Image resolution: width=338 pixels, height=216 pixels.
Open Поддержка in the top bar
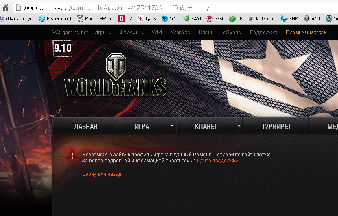click(264, 32)
